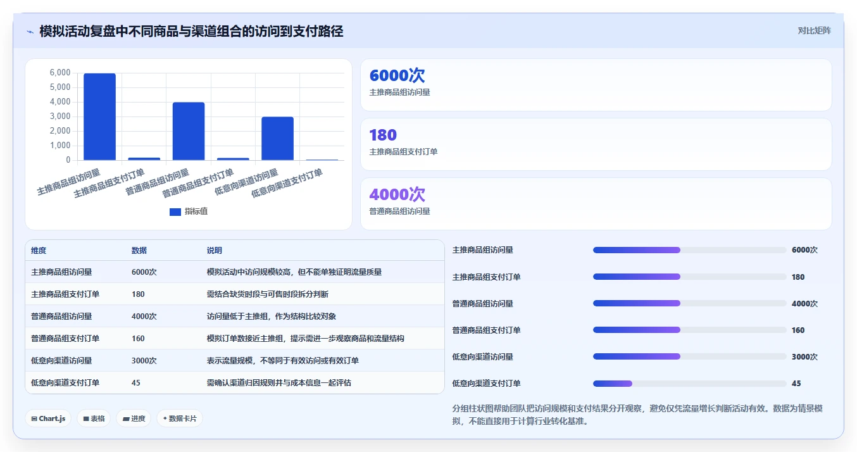
Task: Click the tallest bar for 主推商品组访问量
Action: [100, 117]
